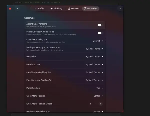
Task: Click the Workspace Switcher Size label
Action: (x=38, y=111)
